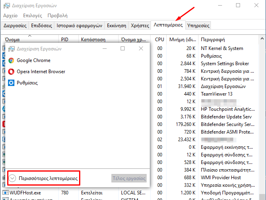Click Υπηρεσία κοινής χρήση... description
This screenshot has width=266, height=200.
[x=228, y=185]
